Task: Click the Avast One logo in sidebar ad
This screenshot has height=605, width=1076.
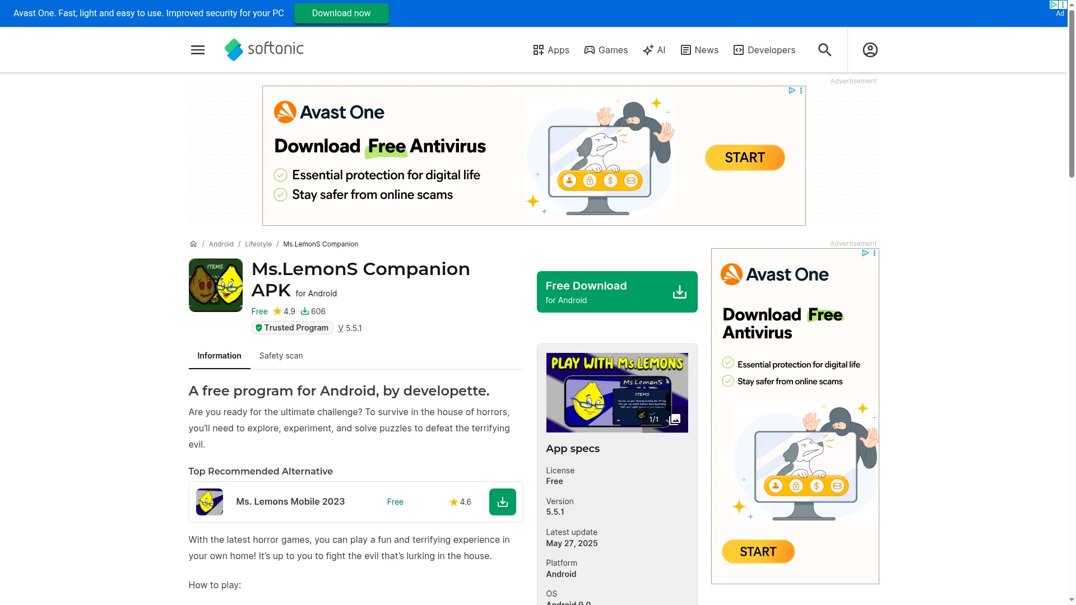Action: click(x=774, y=274)
